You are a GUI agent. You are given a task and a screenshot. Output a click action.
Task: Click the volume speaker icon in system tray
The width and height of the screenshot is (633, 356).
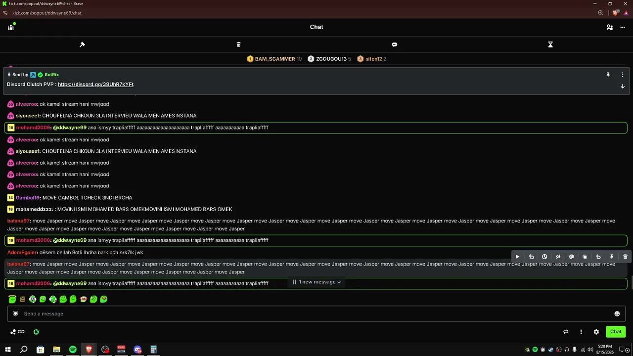point(590,350)
